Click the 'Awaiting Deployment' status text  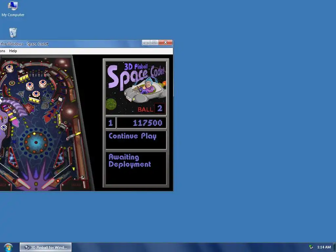pyautogui.click(x=130, y=160)
